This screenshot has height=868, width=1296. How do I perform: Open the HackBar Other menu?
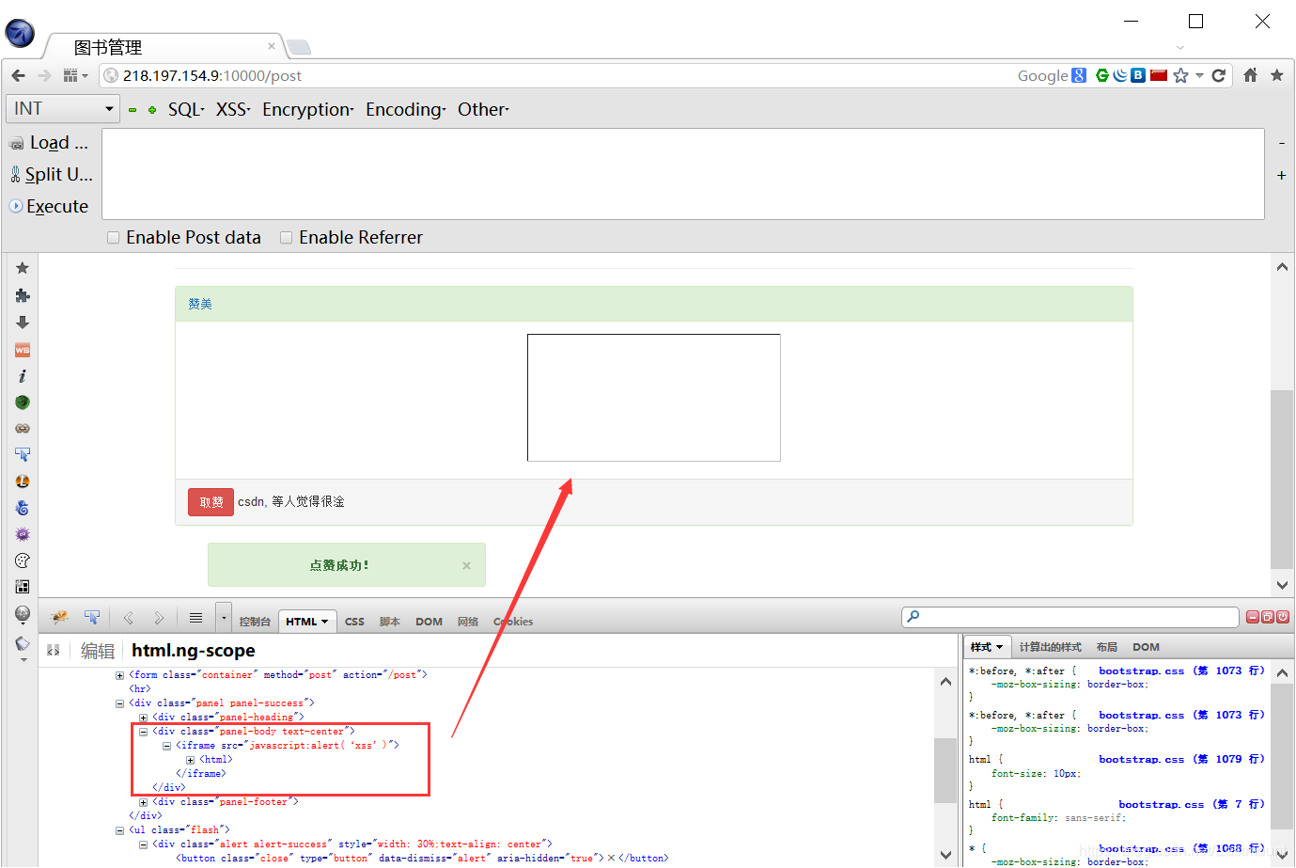483,110
